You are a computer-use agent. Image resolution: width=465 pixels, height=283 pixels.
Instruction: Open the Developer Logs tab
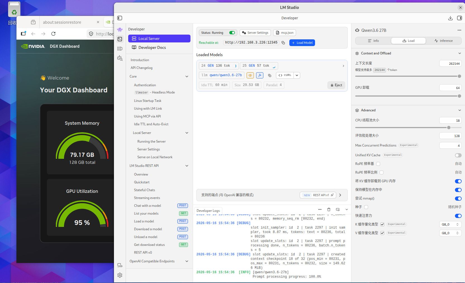click(208, 211)
